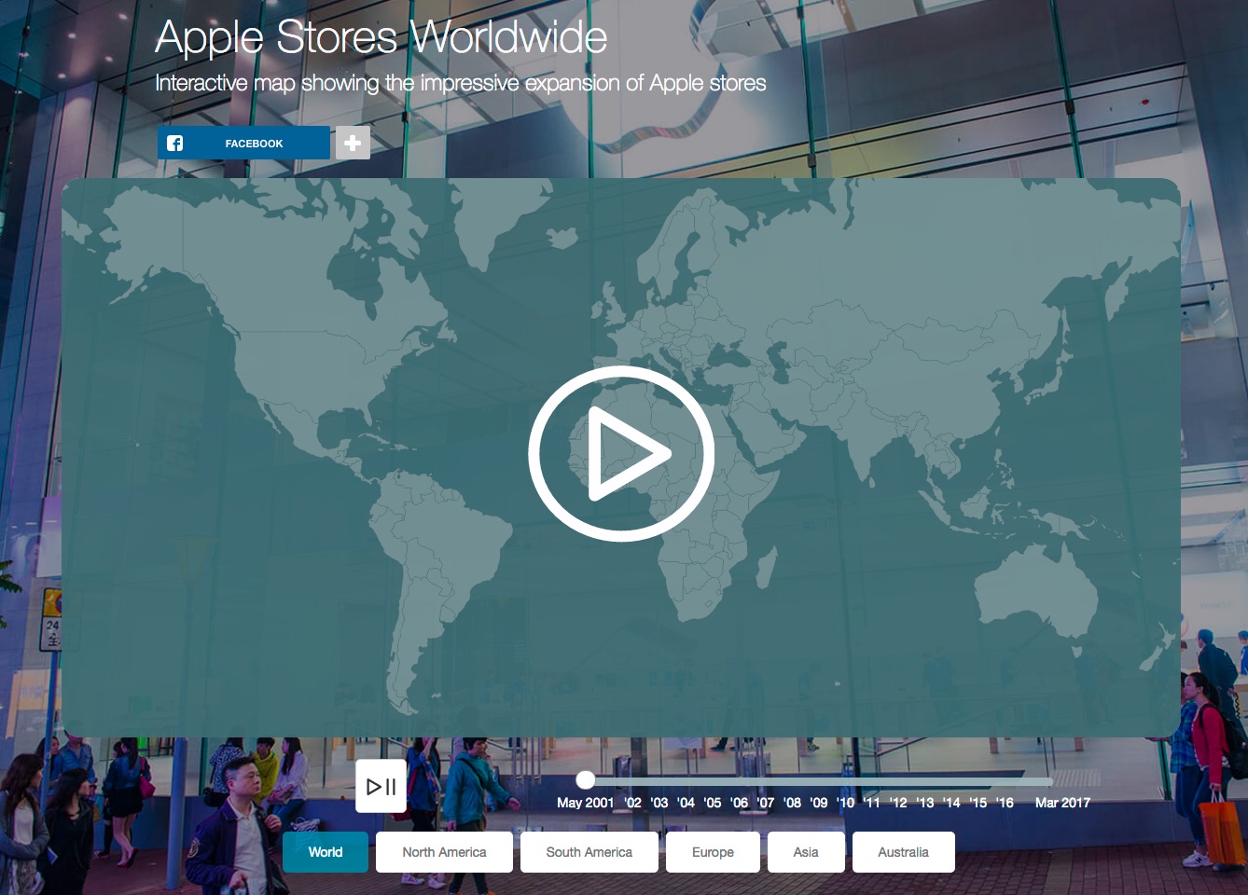This screenshot has height=895, width=1248.
Task: Expand more sharing options with plus icon
Action: (x=353, y=143)
